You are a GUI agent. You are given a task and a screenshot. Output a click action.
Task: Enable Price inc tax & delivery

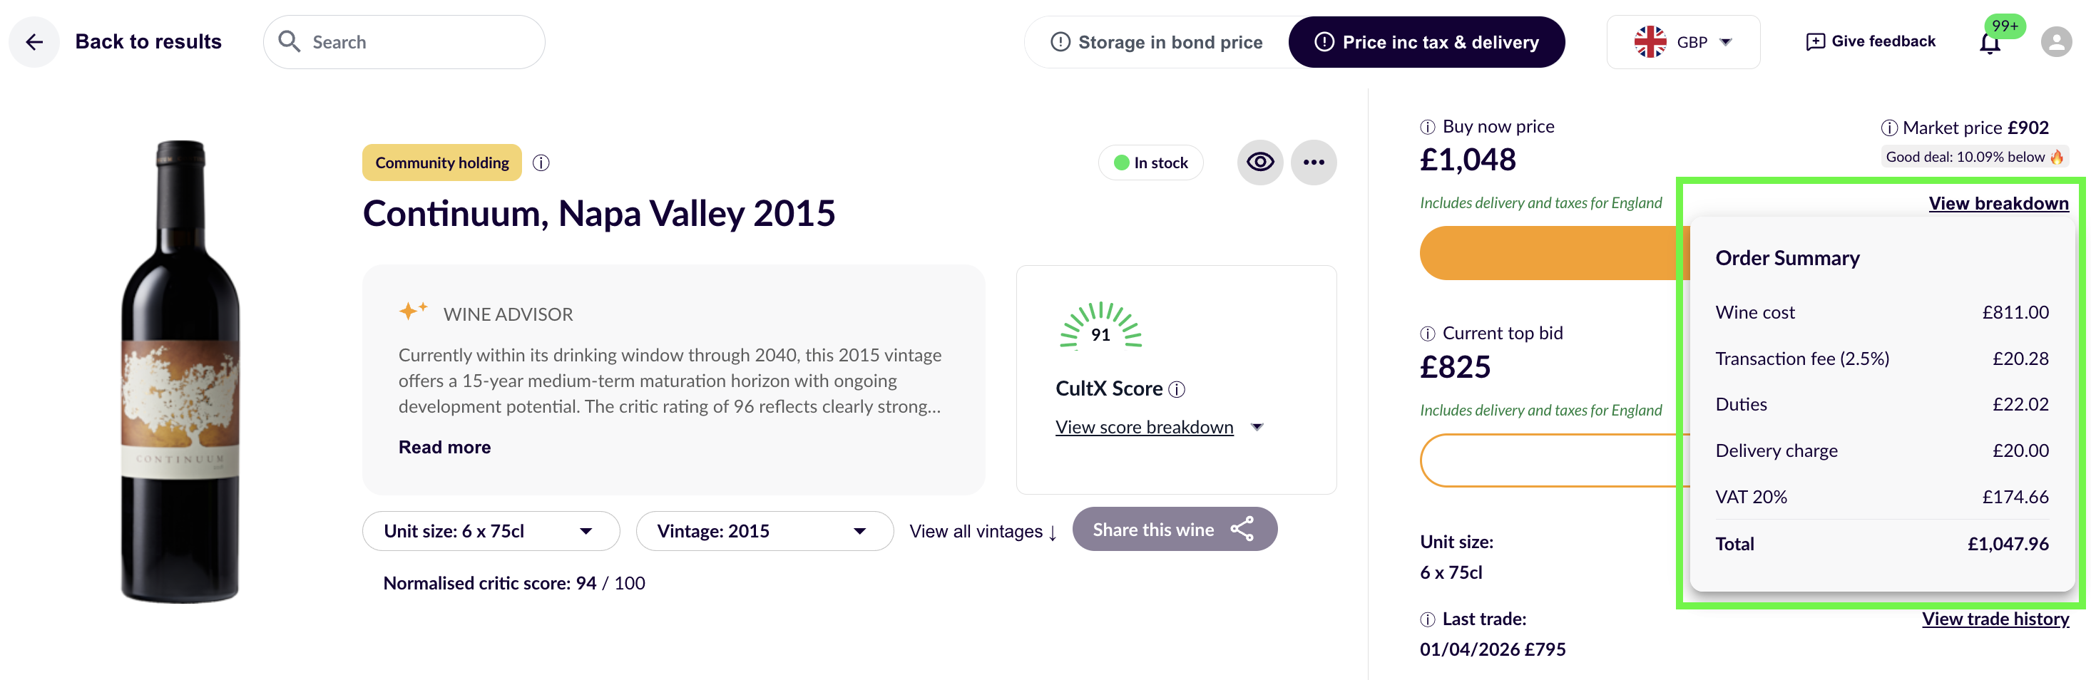(x=1427, y=41)
